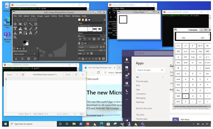Viewport: 213px width, 129px height.
Task: Select the Fuzzy Select wand tool
Action: [x=31, y=24]
